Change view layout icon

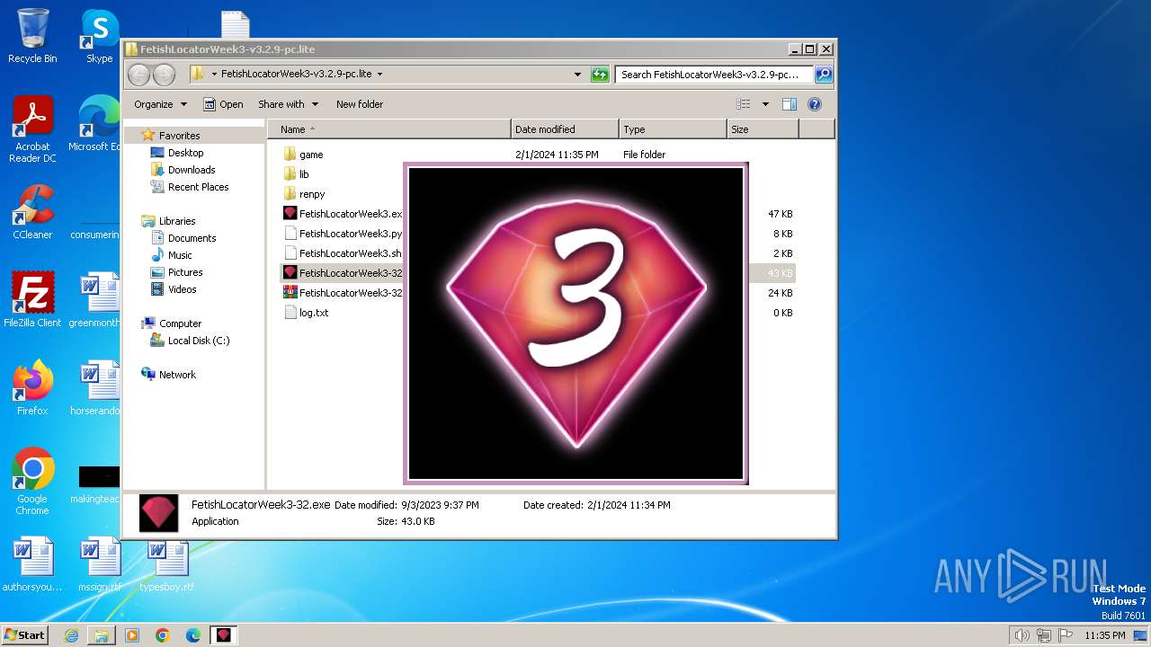[x=744, y=104]
